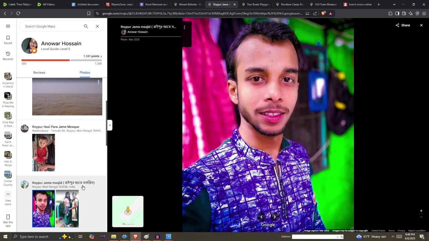Viewport: 429px width, 241px height.
Task: Open weather Heavy rain widget
Action: click(x=371, y=237)
